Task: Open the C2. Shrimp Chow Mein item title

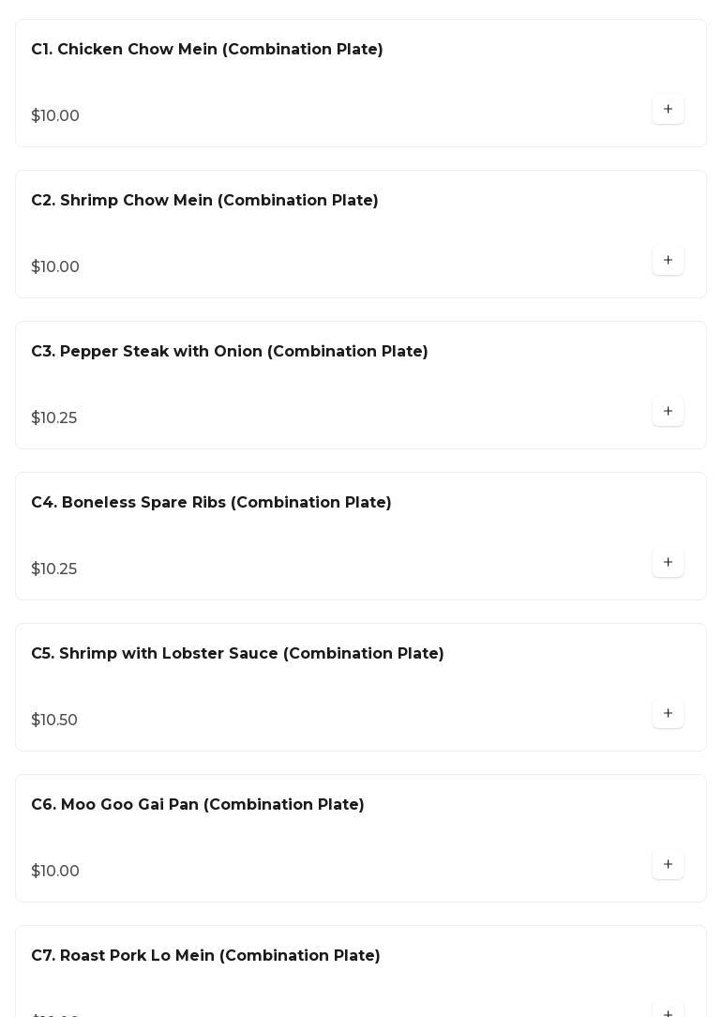Action: [x=204, y=201]
